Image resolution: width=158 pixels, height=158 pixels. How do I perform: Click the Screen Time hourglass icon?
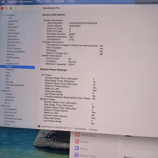point(76,155)
